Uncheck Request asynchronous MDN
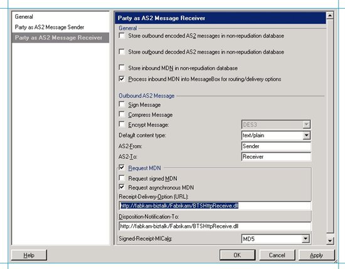Viewport: 345px width, 269px height. coord(122,188)
